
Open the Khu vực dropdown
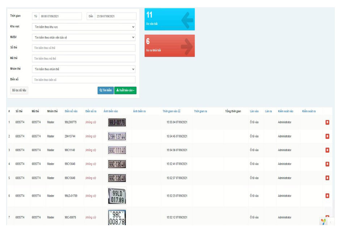click(84, 27)
